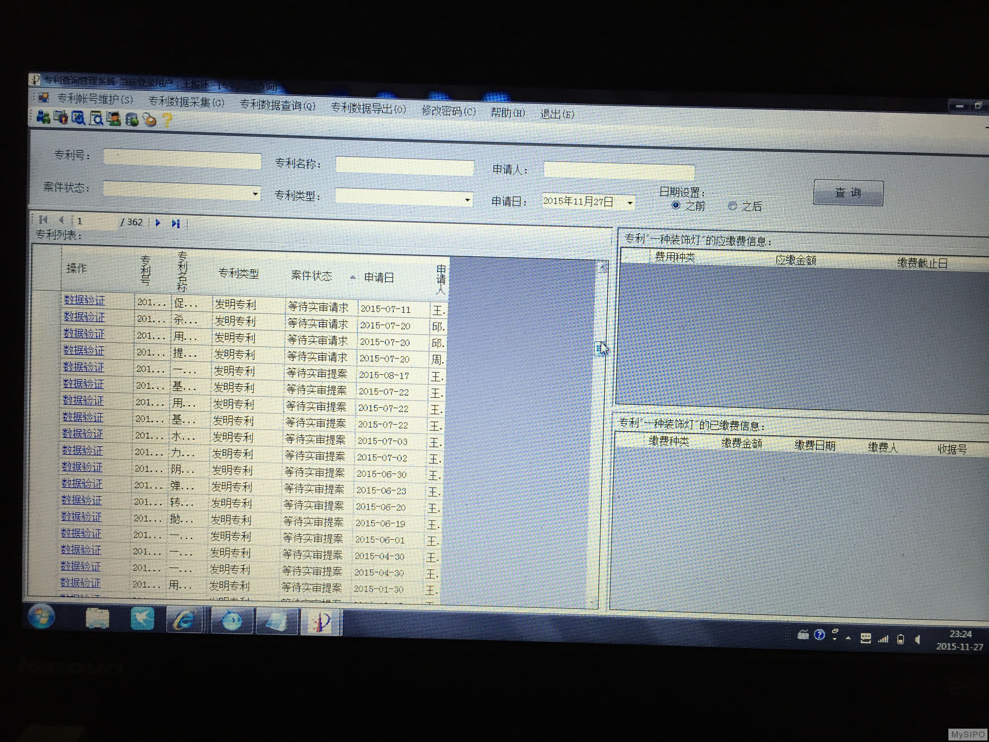
Task: Click the yellow question mark help icon
Action: pos(167,120)
